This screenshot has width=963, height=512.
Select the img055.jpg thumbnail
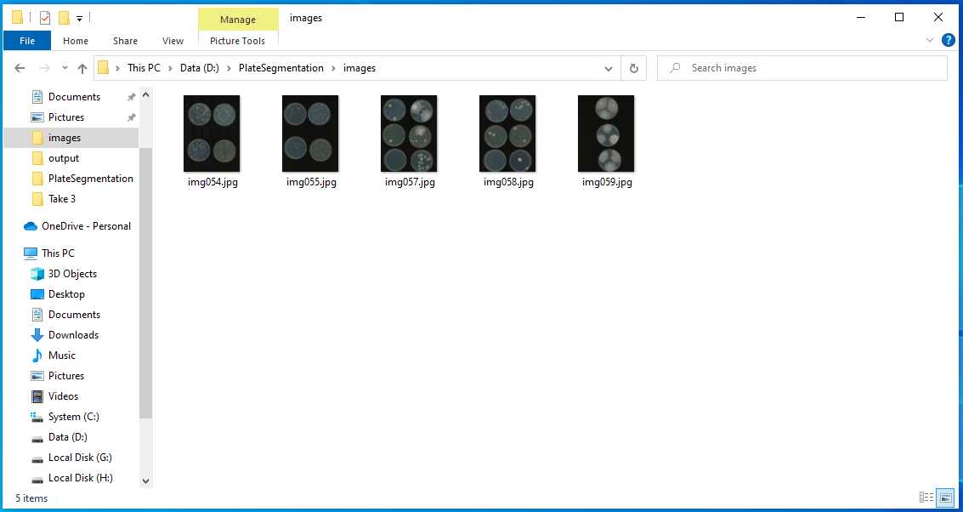click(x=310, y=134)
